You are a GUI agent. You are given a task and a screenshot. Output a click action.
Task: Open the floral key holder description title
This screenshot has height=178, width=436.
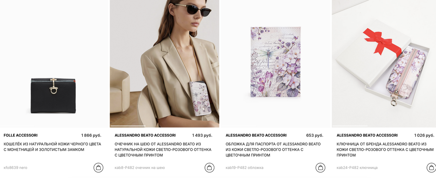(x=385, y=150)
